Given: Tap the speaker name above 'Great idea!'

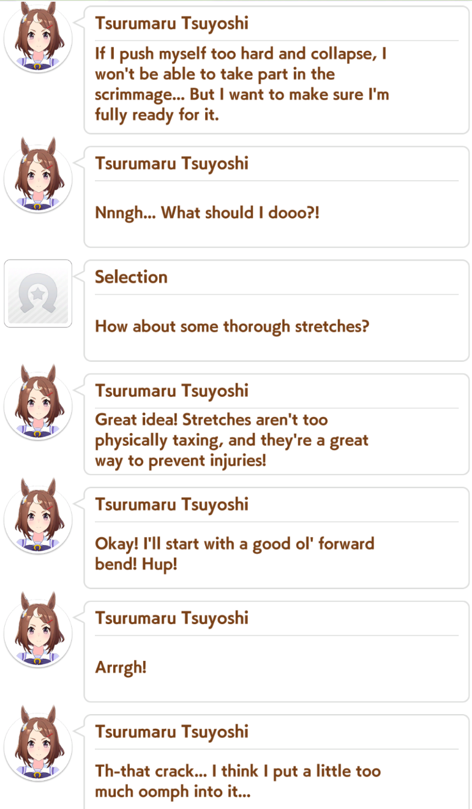Looking at the screenshot, I should [171, 391].
